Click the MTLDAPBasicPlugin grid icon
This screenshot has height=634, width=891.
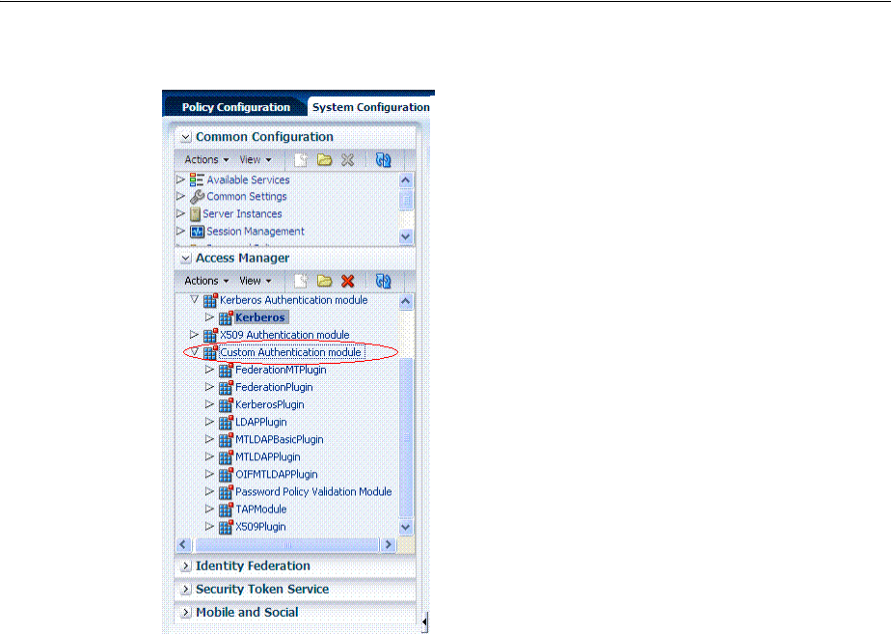coord(226,439)
